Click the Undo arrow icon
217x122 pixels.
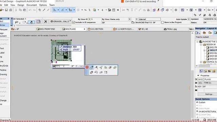[x=30, y=10]
